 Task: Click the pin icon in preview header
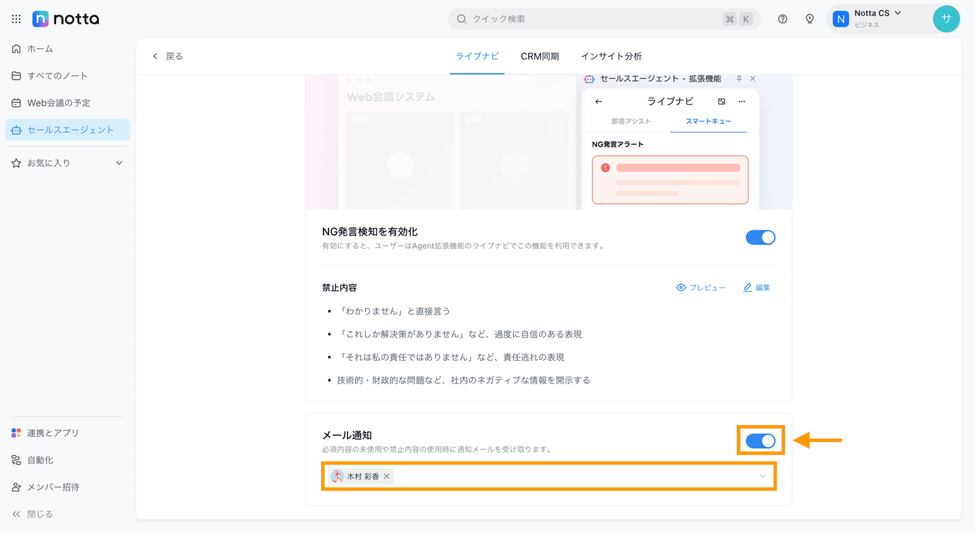[x=739, y=78]
